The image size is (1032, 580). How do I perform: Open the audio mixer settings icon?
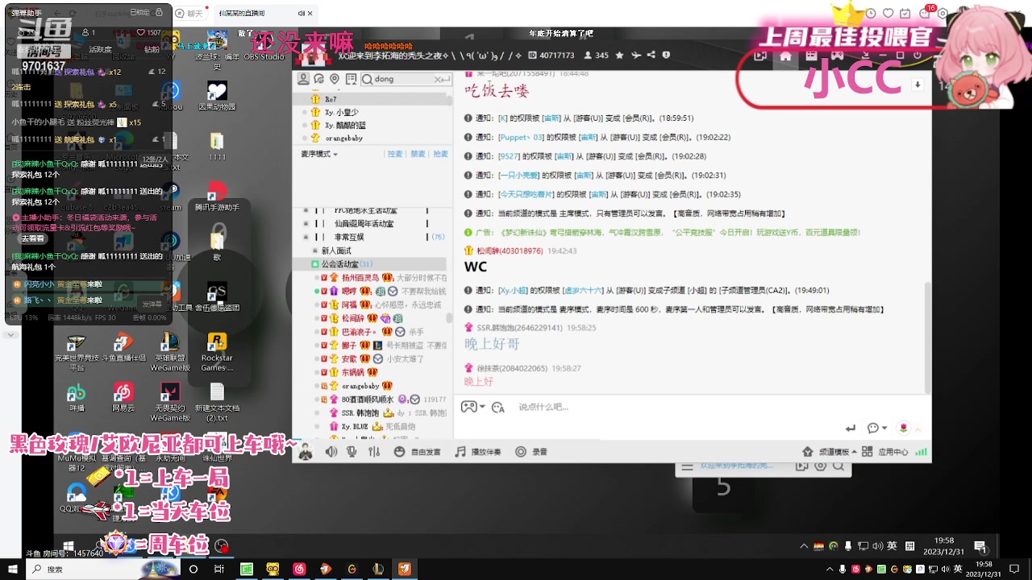click(374, 452)
